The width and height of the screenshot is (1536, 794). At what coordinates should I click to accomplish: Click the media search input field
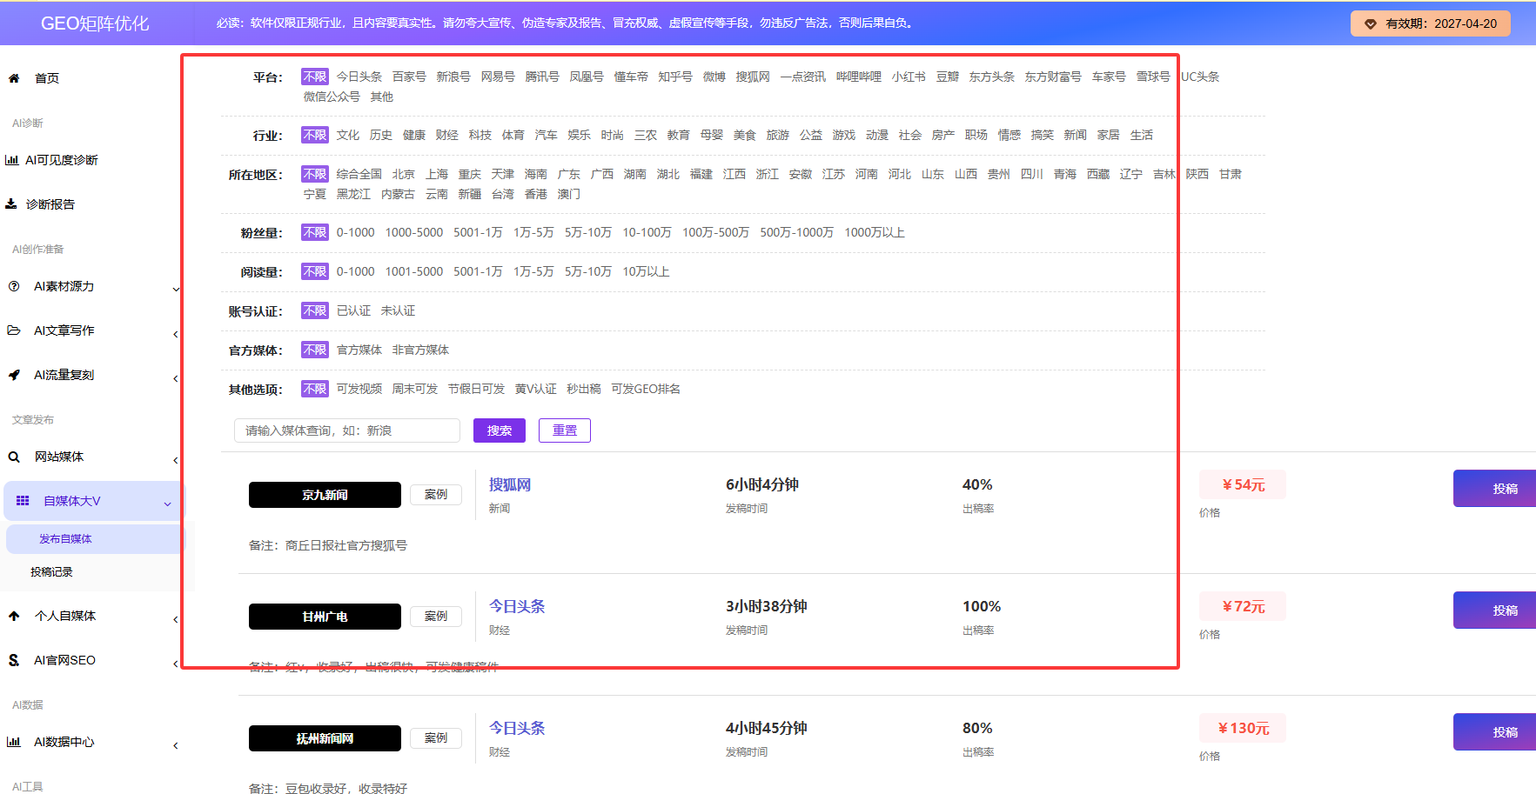pyautogui.click(x=347, y=430)
